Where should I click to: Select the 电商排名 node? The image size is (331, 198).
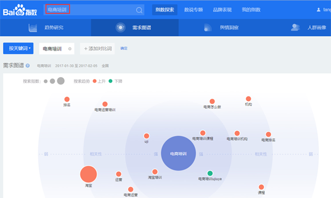pyautogui.click(x=268, y=134)
